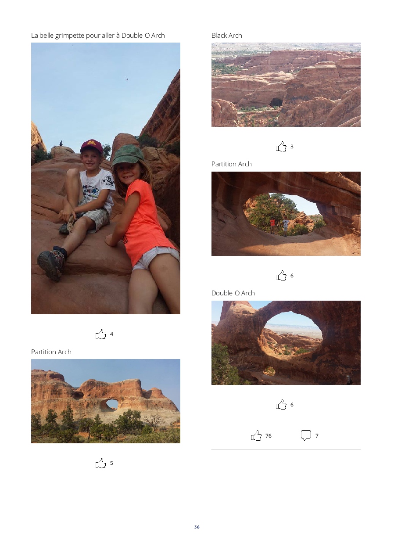This screenshot has height=539, width=394.
Task: Click Partition Arch caption in right column
Action: click(232, 164)
